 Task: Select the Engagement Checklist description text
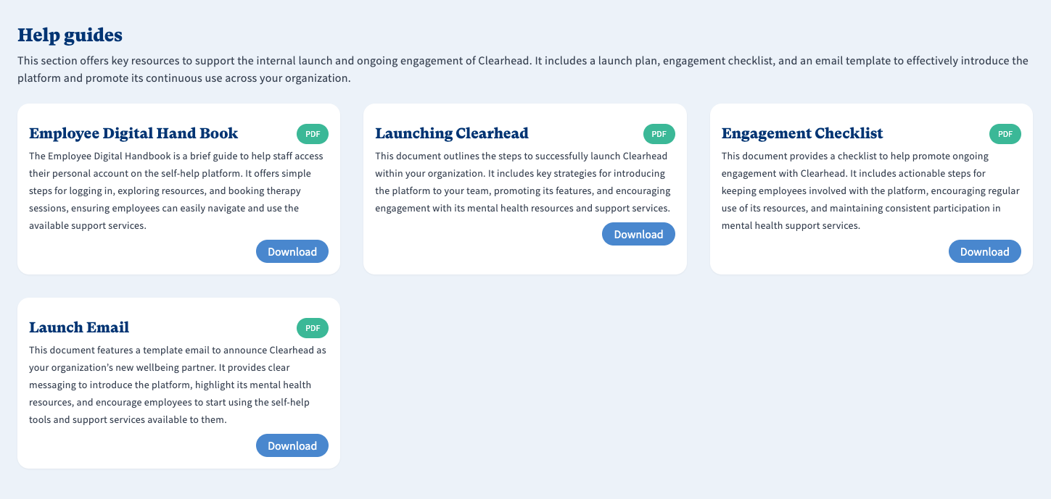870,191
